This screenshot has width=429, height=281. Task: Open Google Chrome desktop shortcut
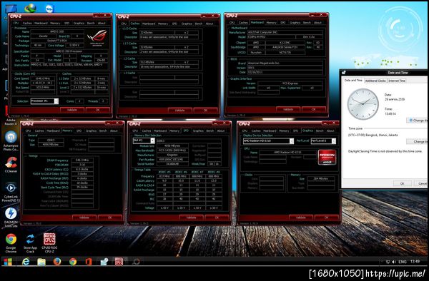11,242
